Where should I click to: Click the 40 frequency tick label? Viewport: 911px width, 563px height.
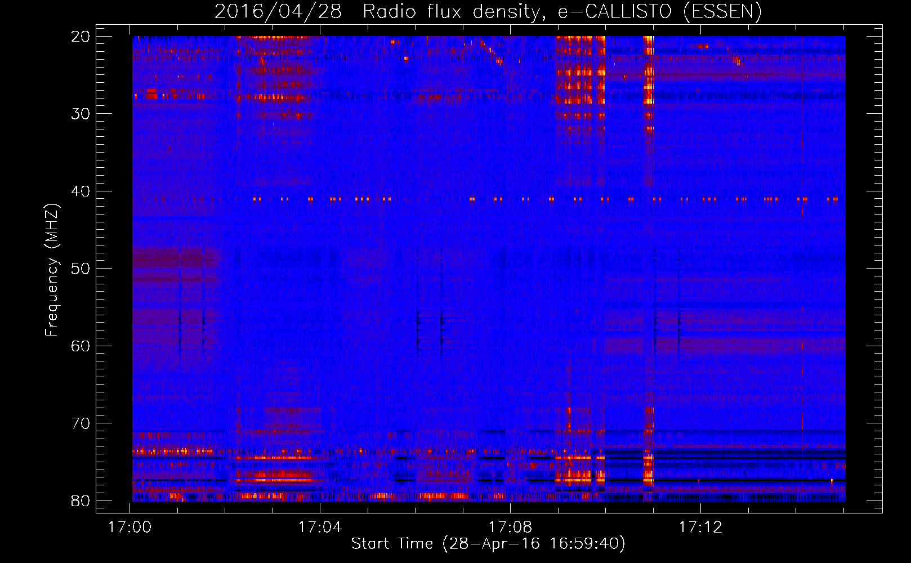click(81, 191)
